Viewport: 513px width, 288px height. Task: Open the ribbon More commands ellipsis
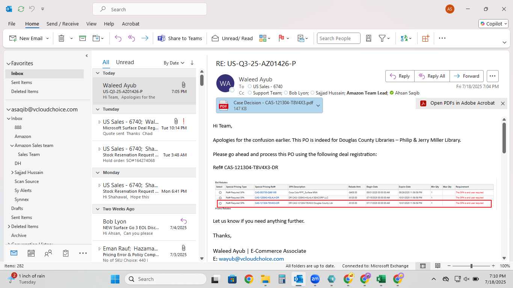coord(442,38)
